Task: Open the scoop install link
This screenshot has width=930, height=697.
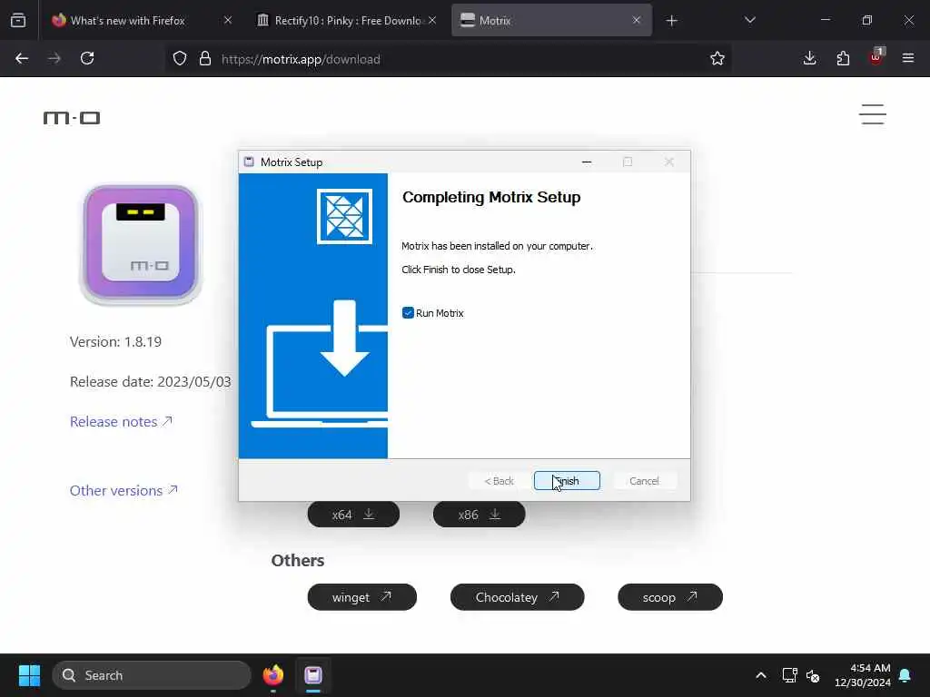Action: pos(670,597)
